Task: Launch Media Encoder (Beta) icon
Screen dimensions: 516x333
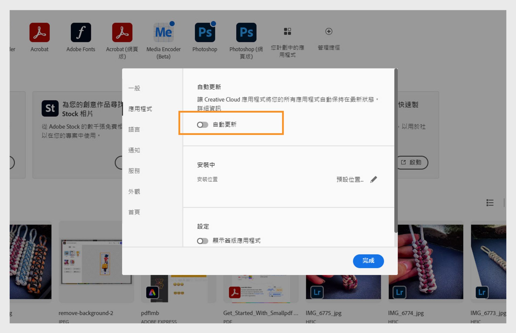Action: pos(163,32)
